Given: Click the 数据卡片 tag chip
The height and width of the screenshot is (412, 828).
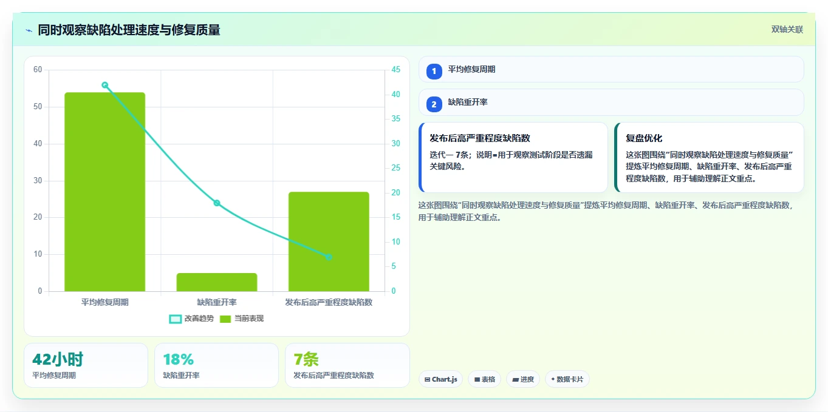Looking at the screenshot, I should [567, 379].
